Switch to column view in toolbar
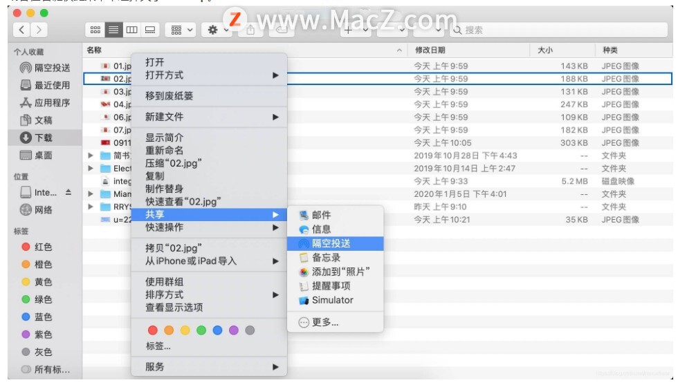This screenshot has height=387, width=678. pos(131,30)
